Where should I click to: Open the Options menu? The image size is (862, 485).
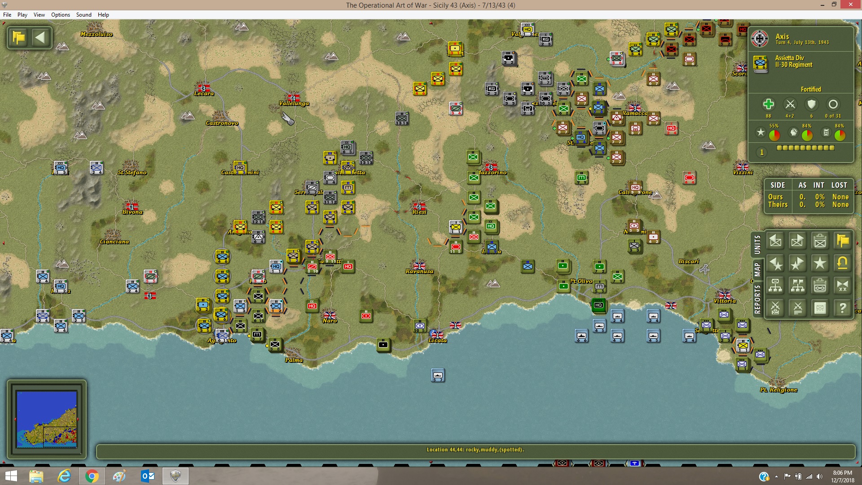[x=61, y=15]
